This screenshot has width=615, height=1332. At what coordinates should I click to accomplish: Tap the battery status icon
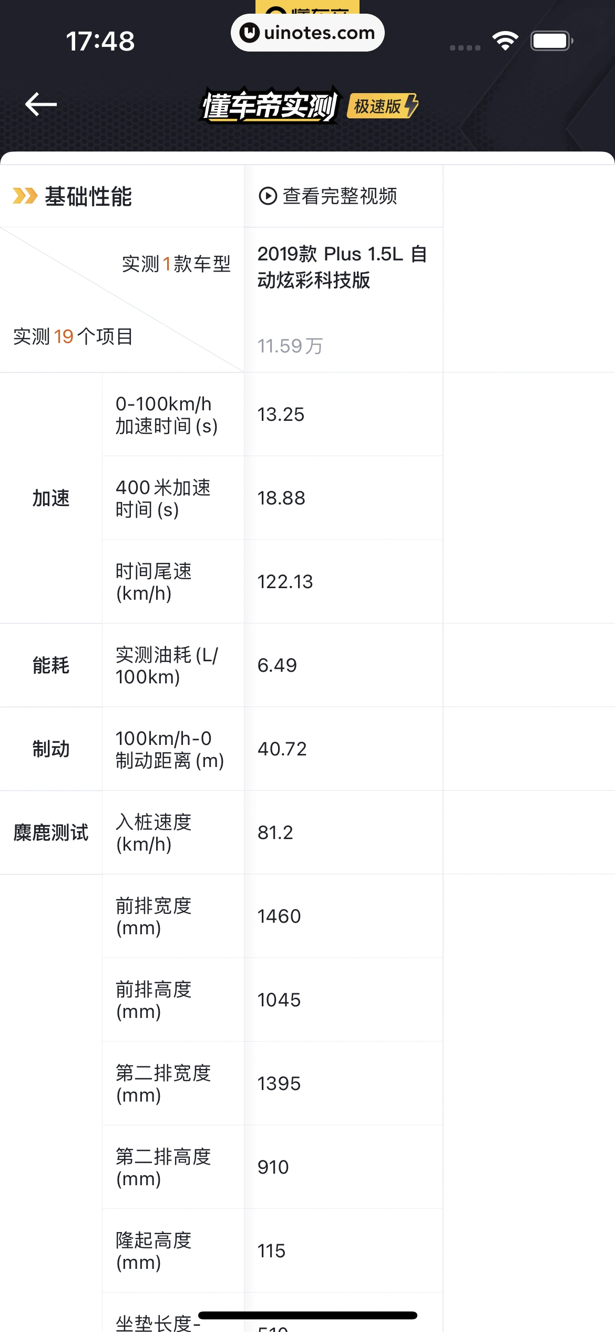(x=551, y=41)
